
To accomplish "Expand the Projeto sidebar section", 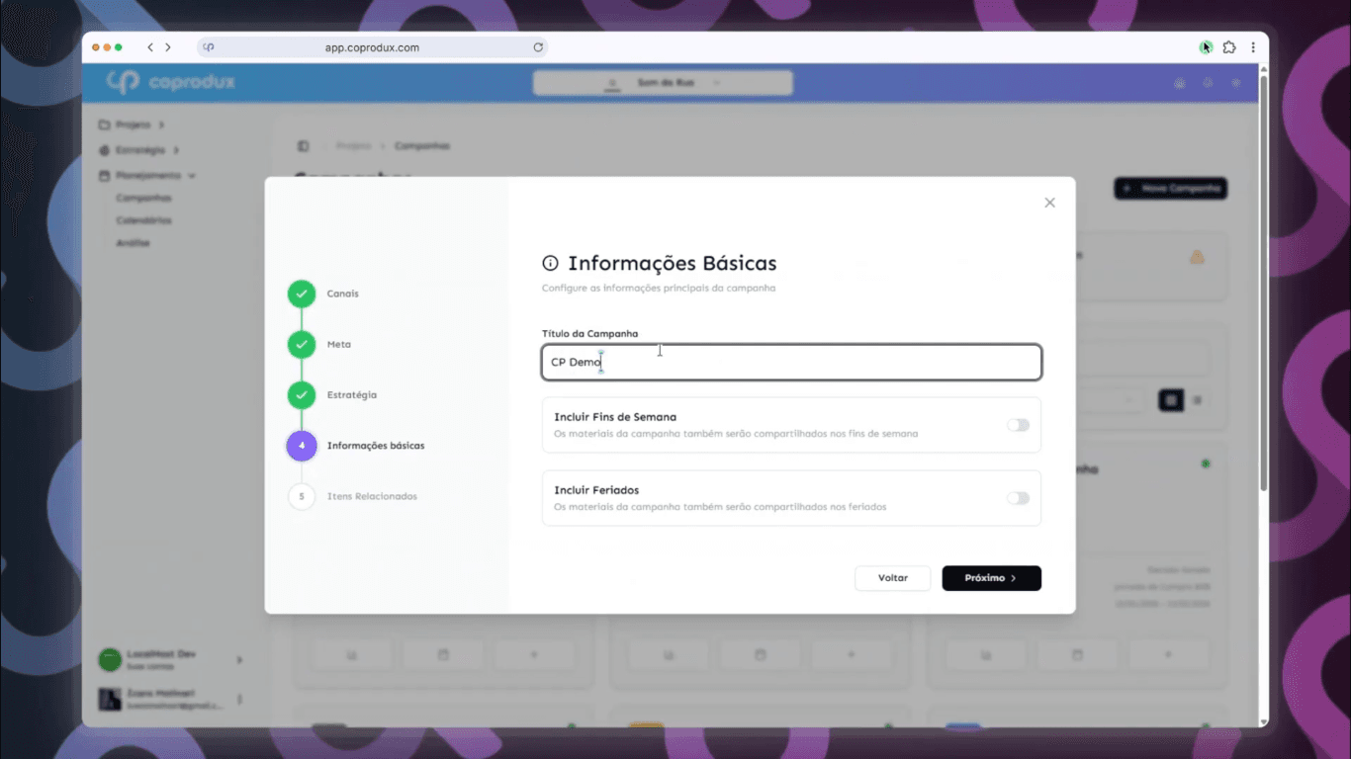I will [x=132, y=126].
